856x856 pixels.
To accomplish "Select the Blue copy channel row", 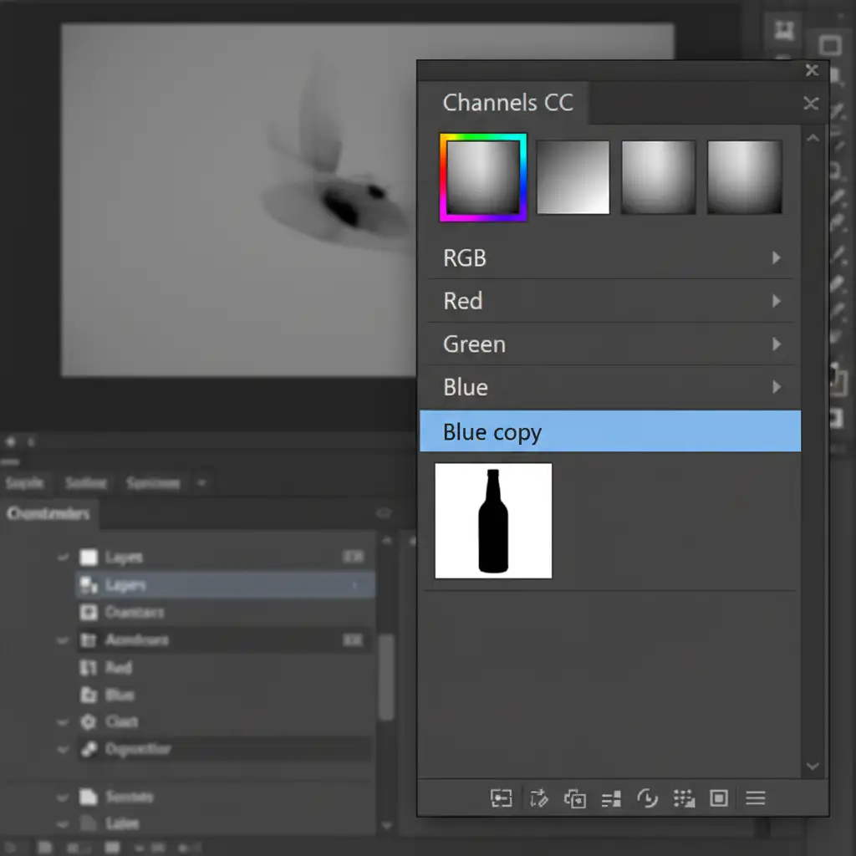I will point(610,431).
